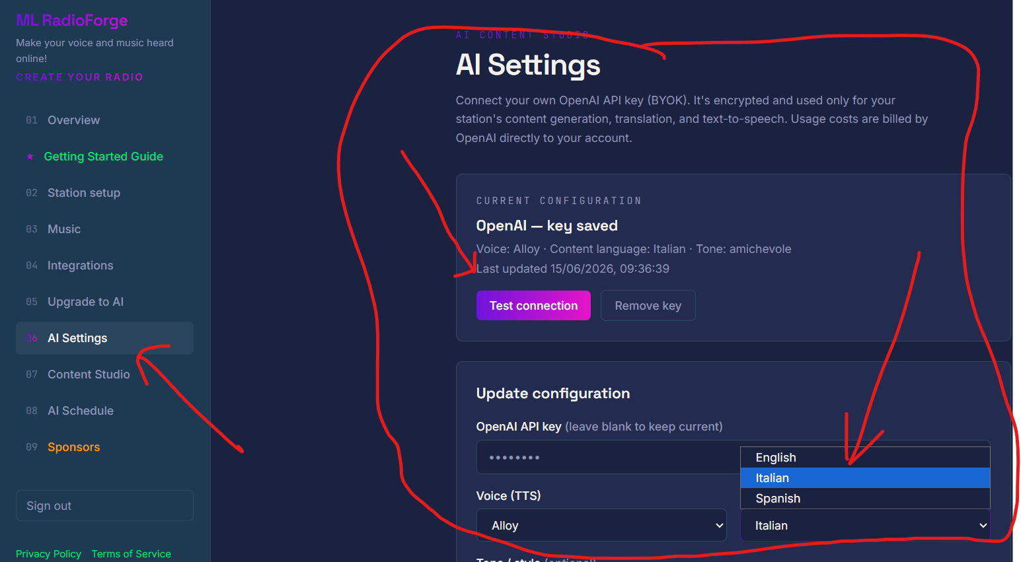Choose English from the language list
This screenshot has width=1021, height=562.
[865, 458]
